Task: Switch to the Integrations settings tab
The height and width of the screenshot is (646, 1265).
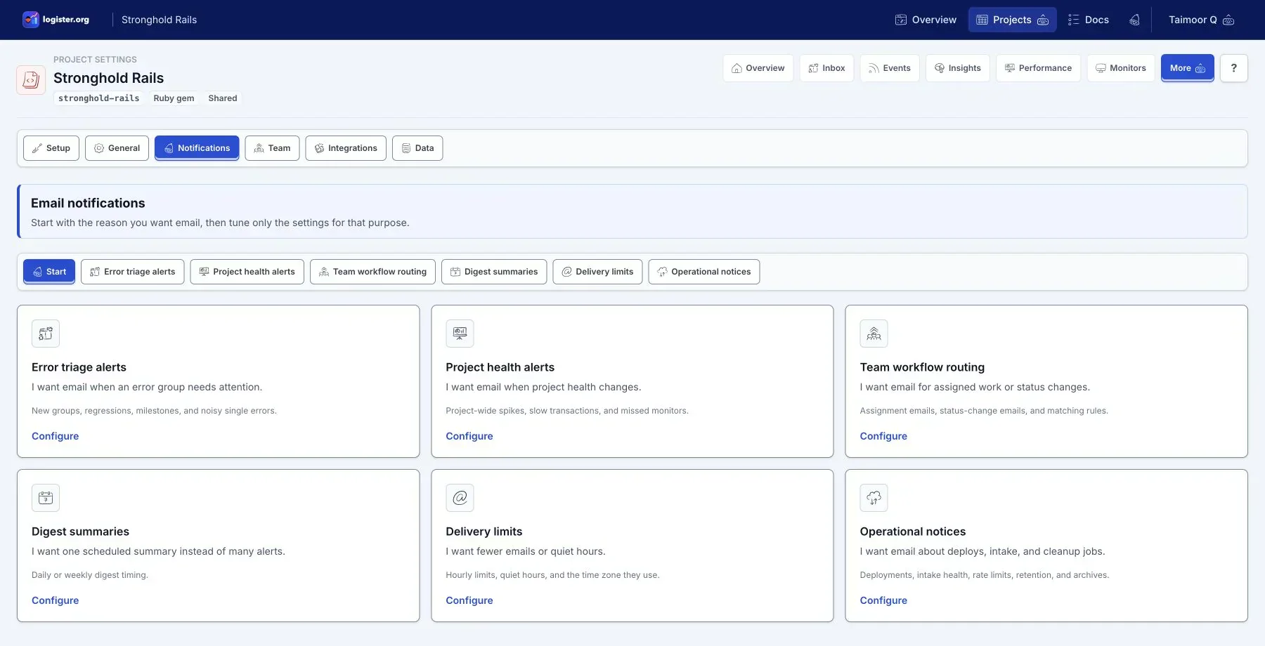Action: click(346, 148)
